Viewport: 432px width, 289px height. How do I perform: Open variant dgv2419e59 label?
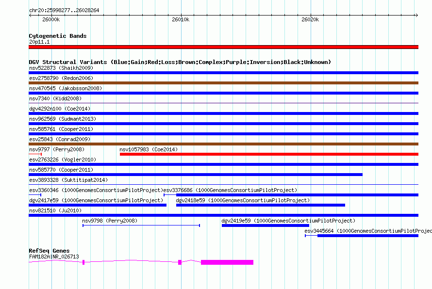tap(288, 221)
